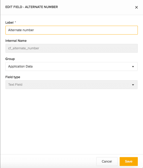Select the "Application Data" option text
Viewport: 143px width, 168px height.
point(20,66)
